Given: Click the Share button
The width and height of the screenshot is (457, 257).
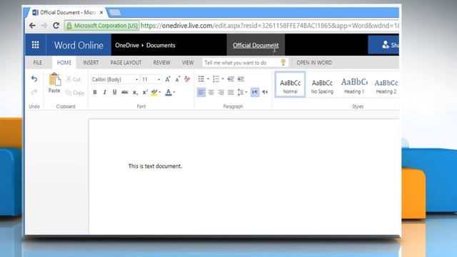Looking at the screenshot, I should pyautogui.click(x=383, y=45).
